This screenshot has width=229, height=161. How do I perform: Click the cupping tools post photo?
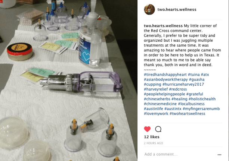[x=69, y=80]
